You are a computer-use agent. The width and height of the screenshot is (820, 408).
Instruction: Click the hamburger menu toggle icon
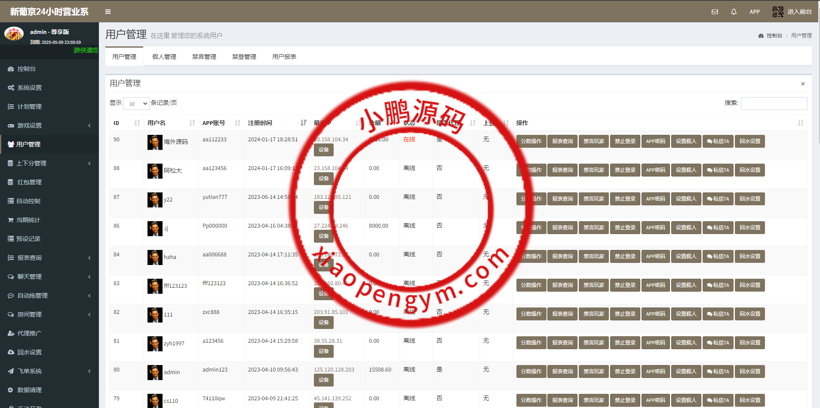coord(108,12)
